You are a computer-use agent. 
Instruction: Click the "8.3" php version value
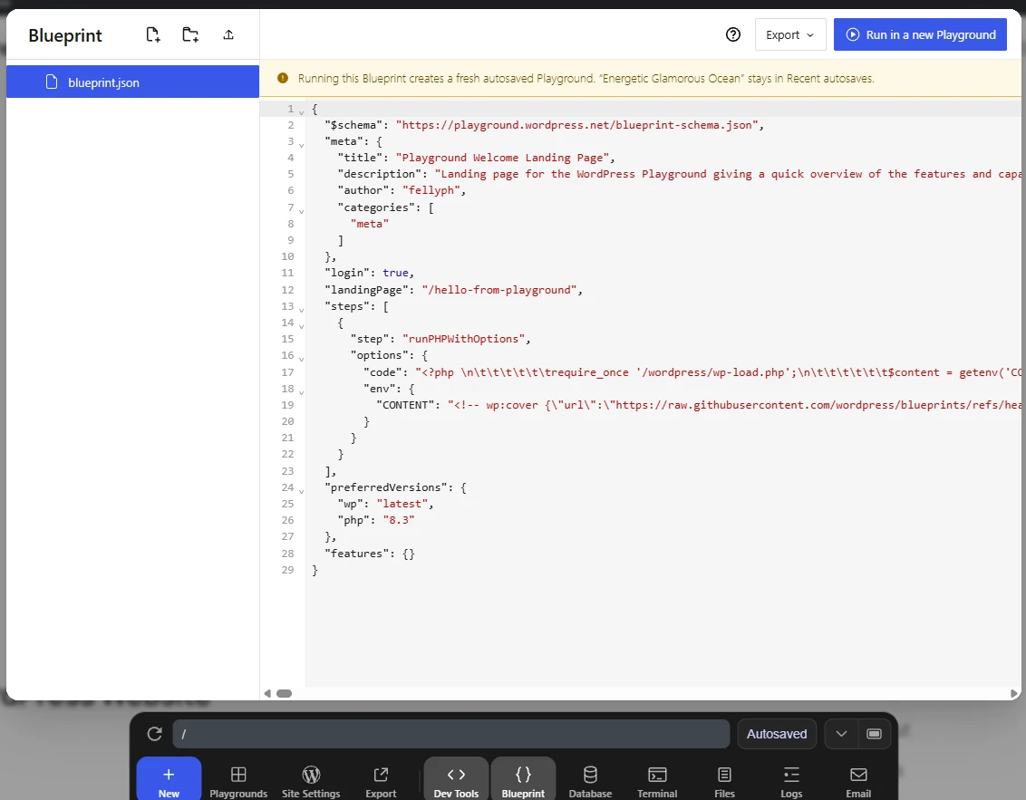point(399,520)
